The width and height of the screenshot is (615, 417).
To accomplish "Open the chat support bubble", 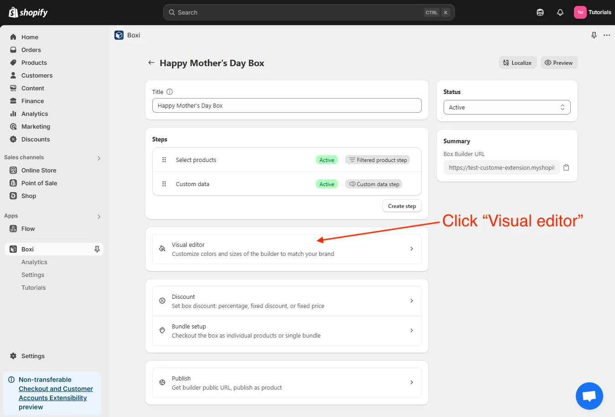I will [x=589, y=396].
